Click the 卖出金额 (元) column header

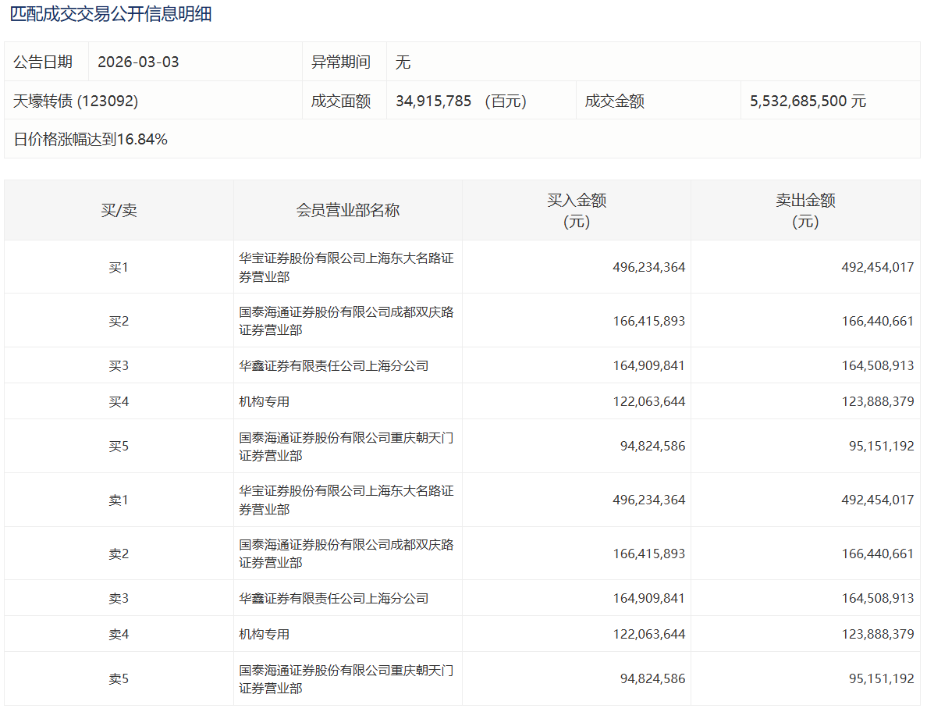805,210
